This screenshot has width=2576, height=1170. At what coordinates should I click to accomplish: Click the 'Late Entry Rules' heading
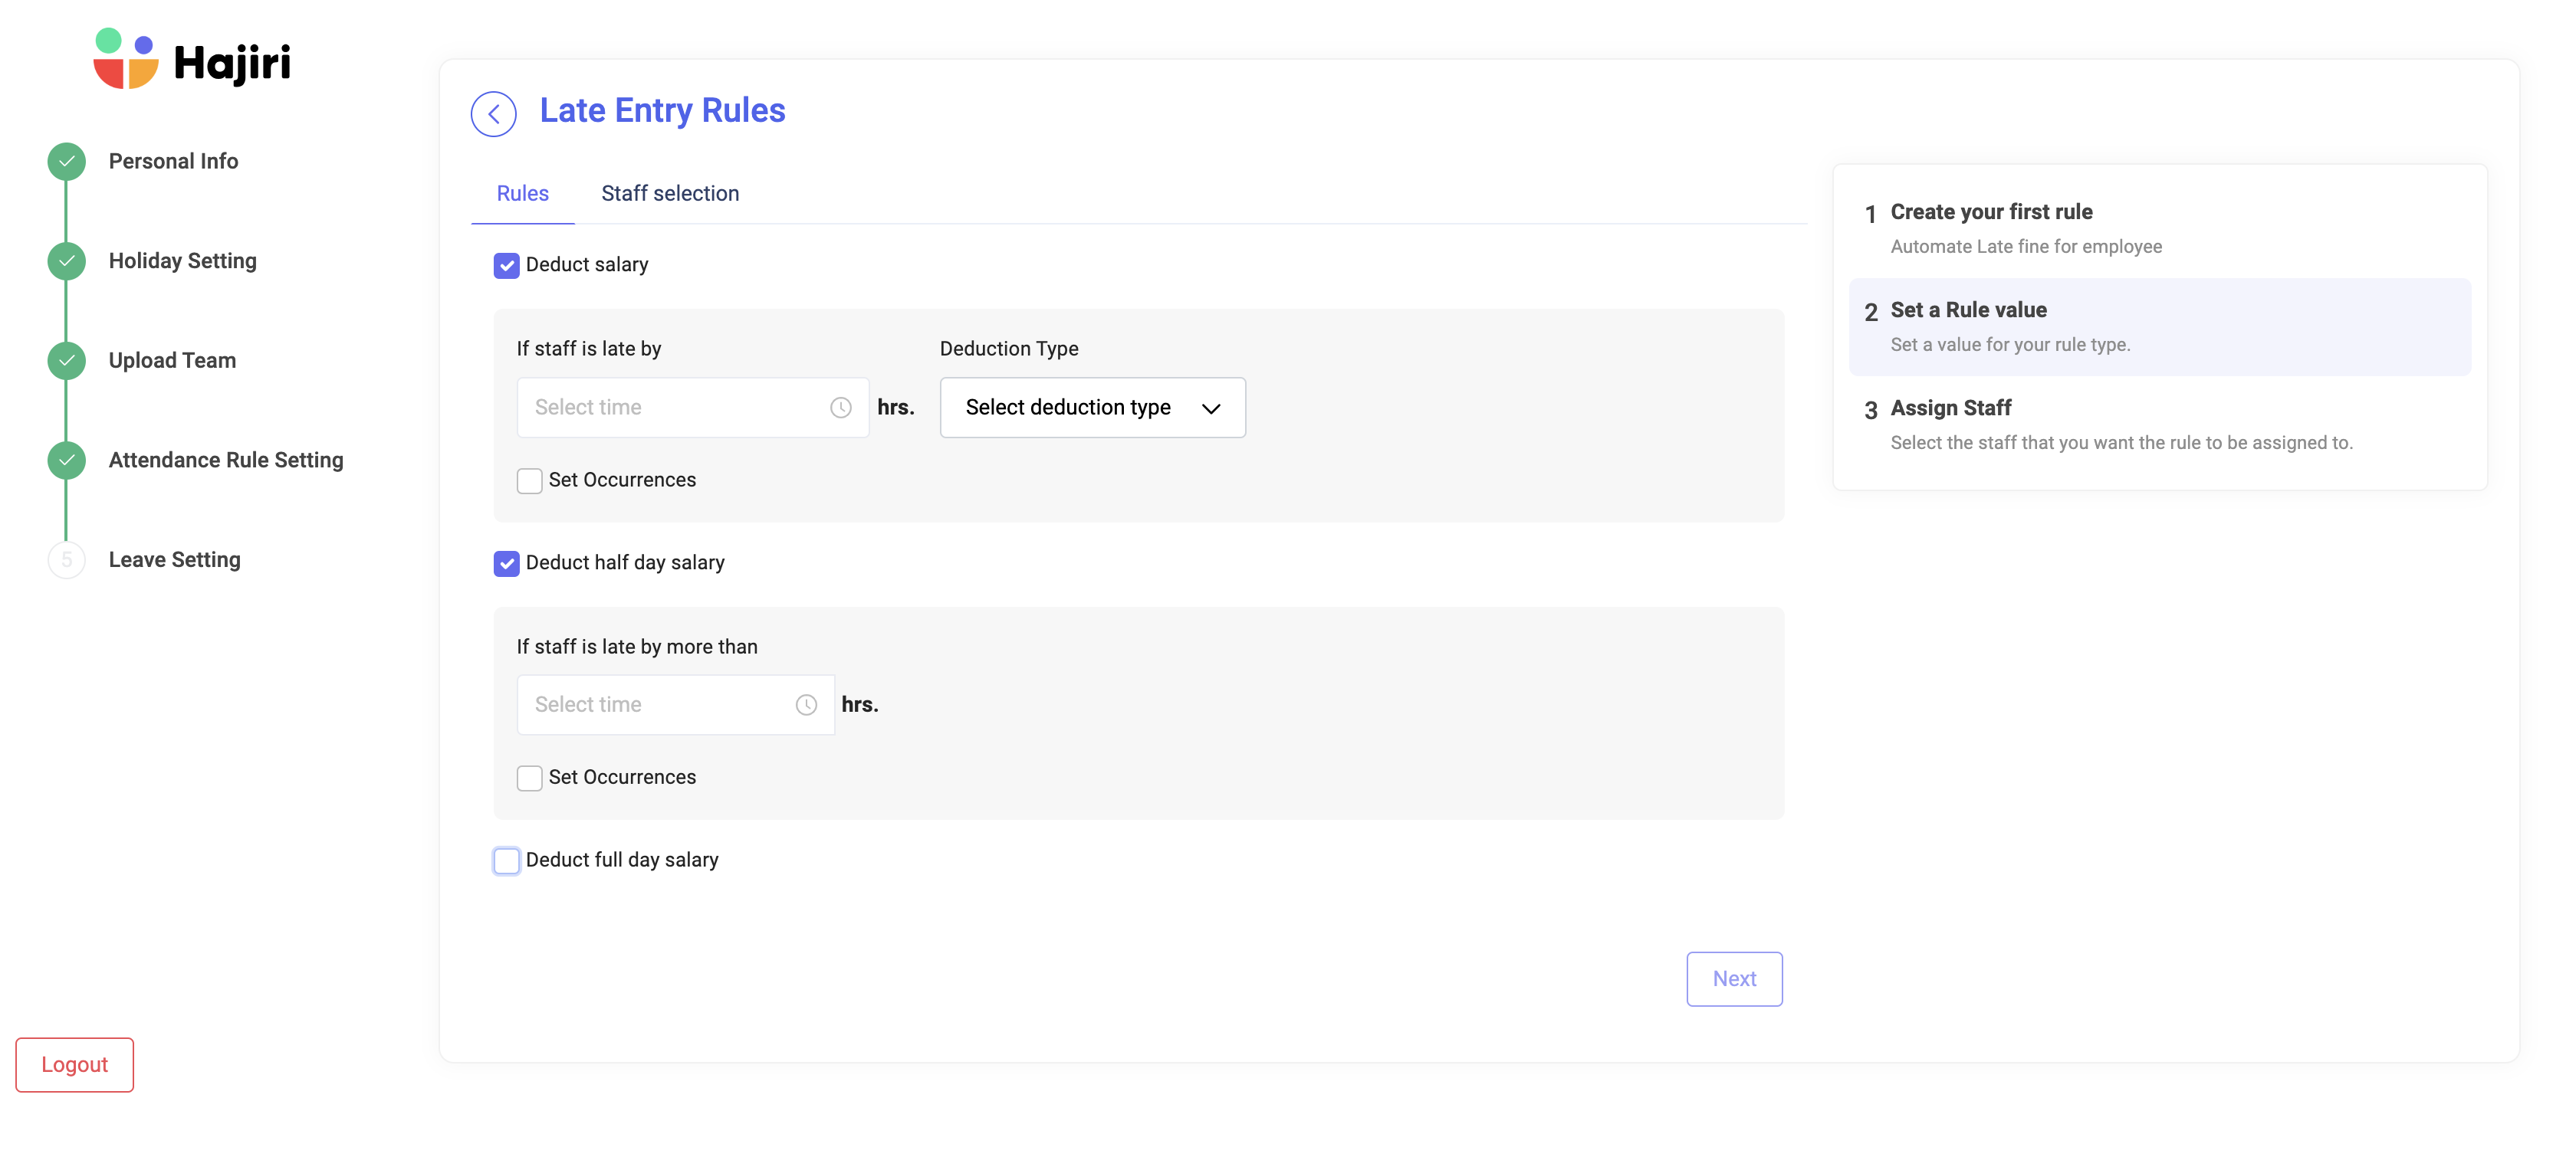pos(662,111)
